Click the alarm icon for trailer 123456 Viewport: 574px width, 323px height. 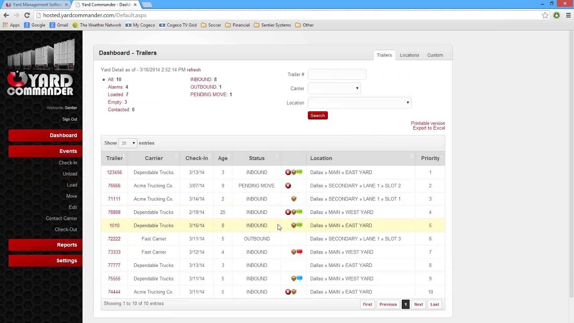pyautogui.click(x=288, y=172)
